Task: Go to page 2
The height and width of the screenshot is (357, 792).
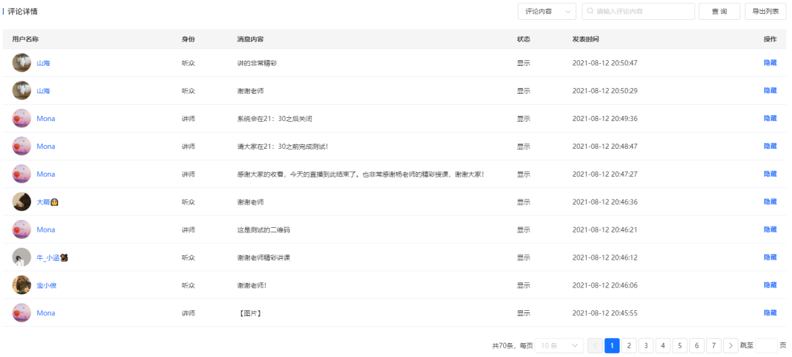Action: point(629,346)
